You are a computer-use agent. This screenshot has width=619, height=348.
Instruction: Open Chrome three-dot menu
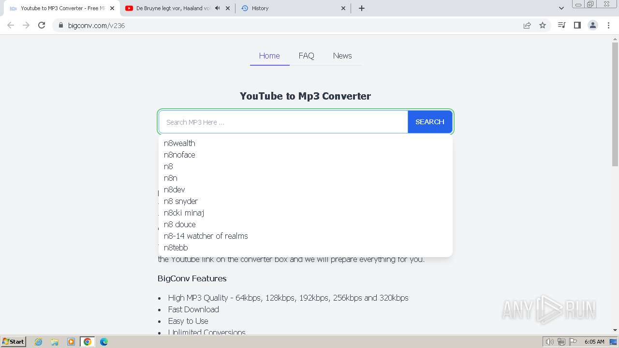608,25
